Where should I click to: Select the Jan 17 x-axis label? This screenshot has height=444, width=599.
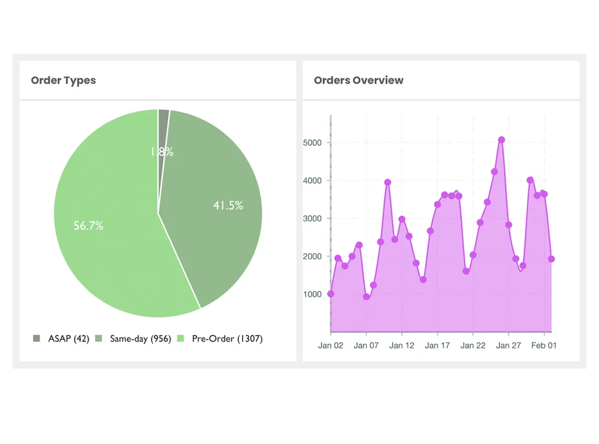click(x=437, y=345)
